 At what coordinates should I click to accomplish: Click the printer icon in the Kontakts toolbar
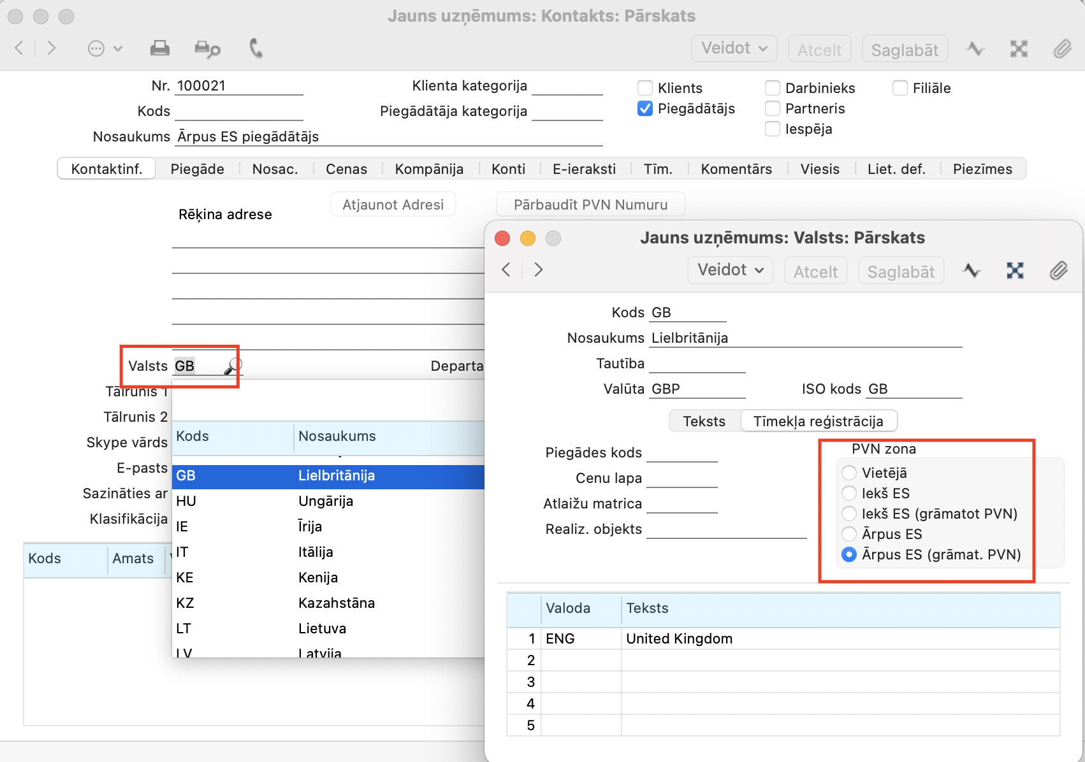tap(159, 48)
